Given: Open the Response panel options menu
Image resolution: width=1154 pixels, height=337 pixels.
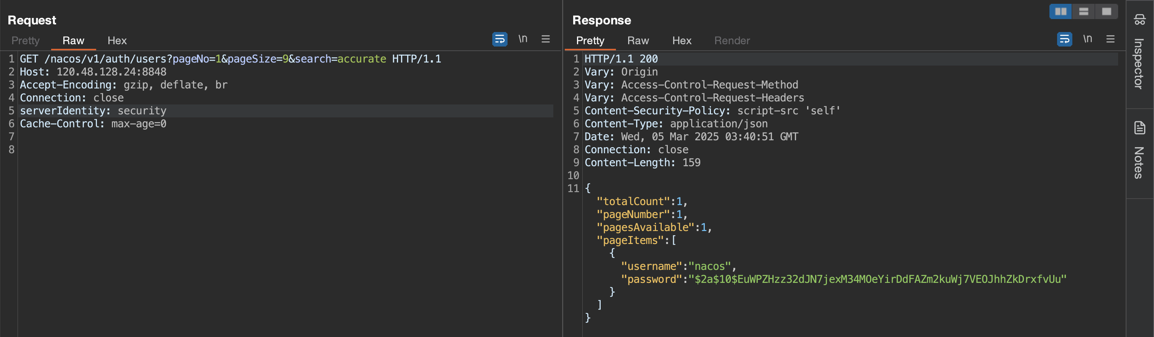Looking at the screenshot, I should point(1110,39).
